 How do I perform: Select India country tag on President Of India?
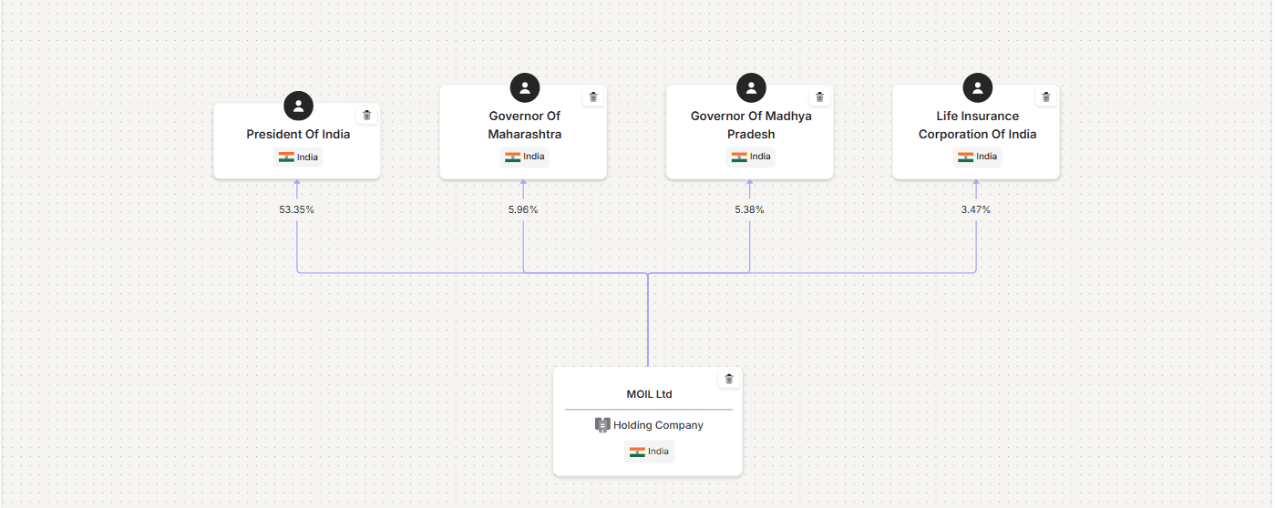(298, 157)
